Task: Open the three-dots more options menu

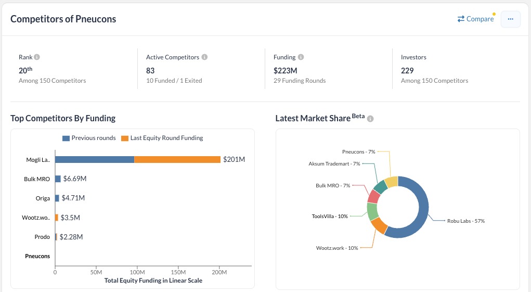Action: click(510, 19)
